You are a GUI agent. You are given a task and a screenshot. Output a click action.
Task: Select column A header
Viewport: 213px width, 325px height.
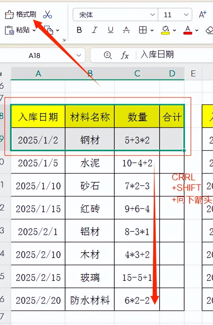[38, 73]
